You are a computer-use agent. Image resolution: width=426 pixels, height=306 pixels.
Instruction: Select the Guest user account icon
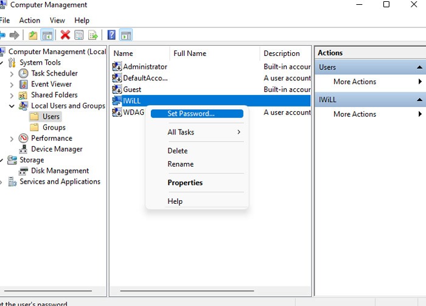[x=117, y=89]
